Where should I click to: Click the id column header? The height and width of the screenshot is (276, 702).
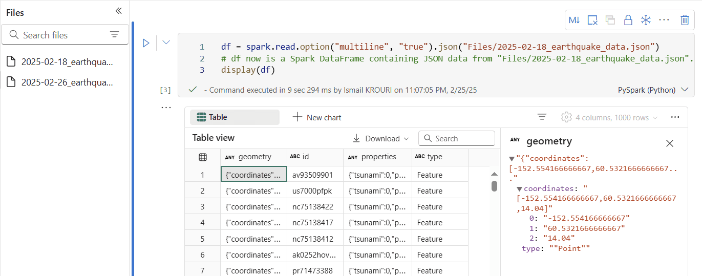pyautogui.click(x=315, y=157)
